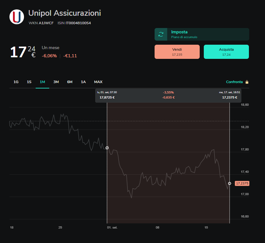Click the lu, 01. set, 07:30 timestamp
265x243 pixels.
point(107,92)
